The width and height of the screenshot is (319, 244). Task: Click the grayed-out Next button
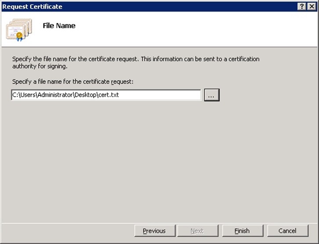coord(197,231)
